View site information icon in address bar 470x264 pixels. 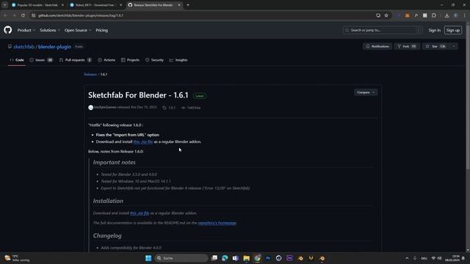coord(34,15)
